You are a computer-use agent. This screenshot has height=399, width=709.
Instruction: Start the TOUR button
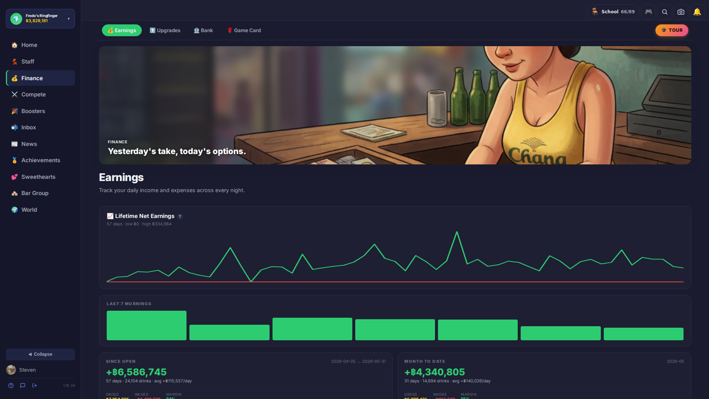pos(672,30)
